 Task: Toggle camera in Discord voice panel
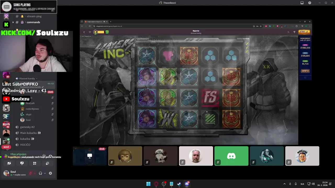click(9, 163)
